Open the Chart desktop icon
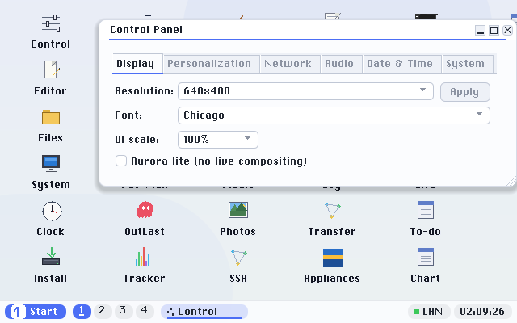 click(x=425, y=266)
